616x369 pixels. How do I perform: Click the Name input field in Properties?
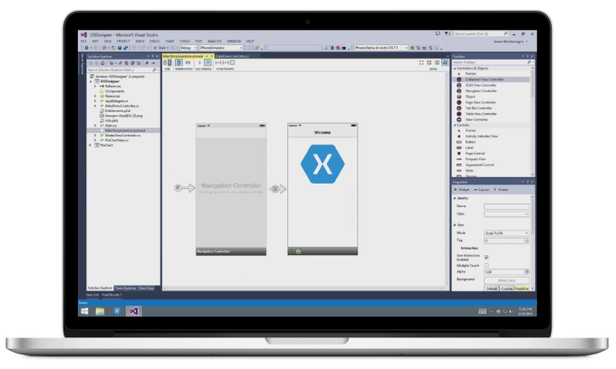point(506,206)
